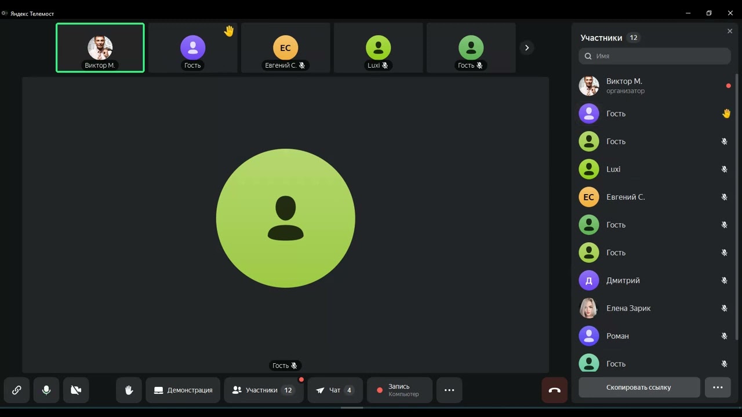Start screen sharing via Демонстрация button

[183, 390]
